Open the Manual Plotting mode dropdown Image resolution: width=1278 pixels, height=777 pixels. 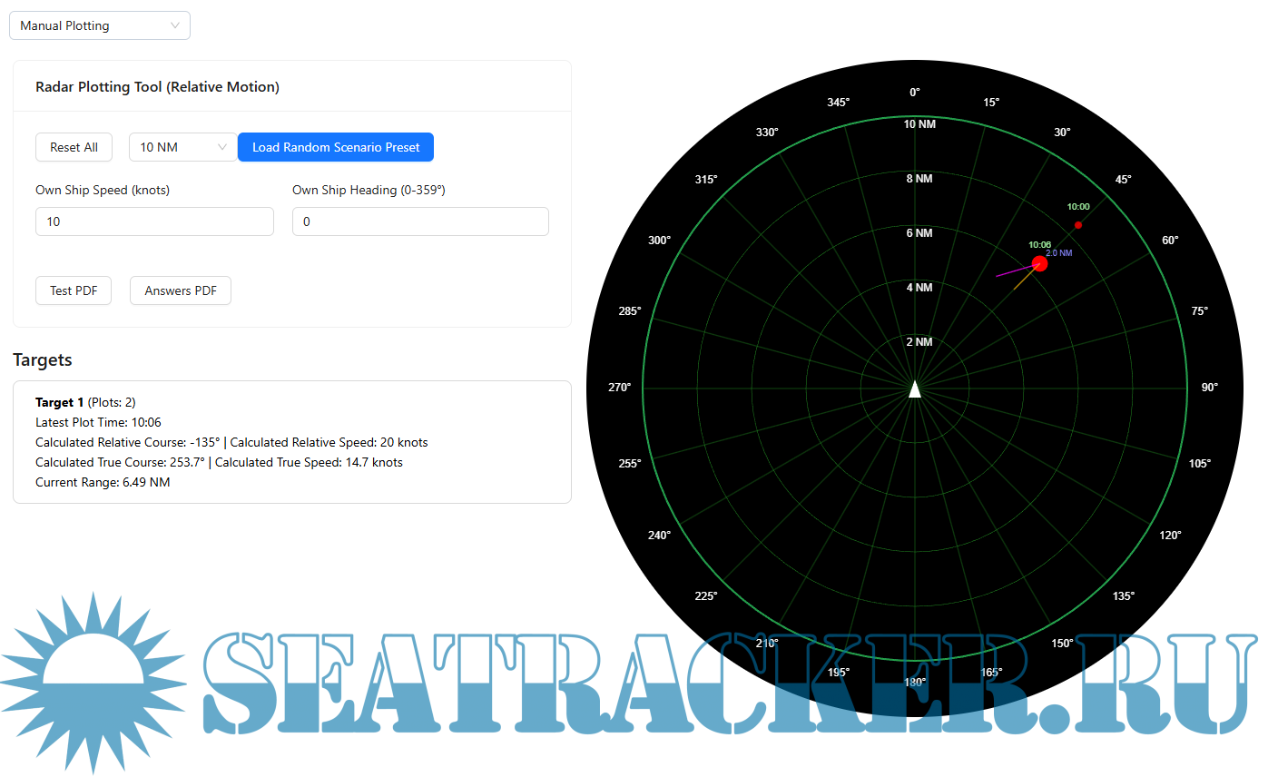tap(99, 25)
